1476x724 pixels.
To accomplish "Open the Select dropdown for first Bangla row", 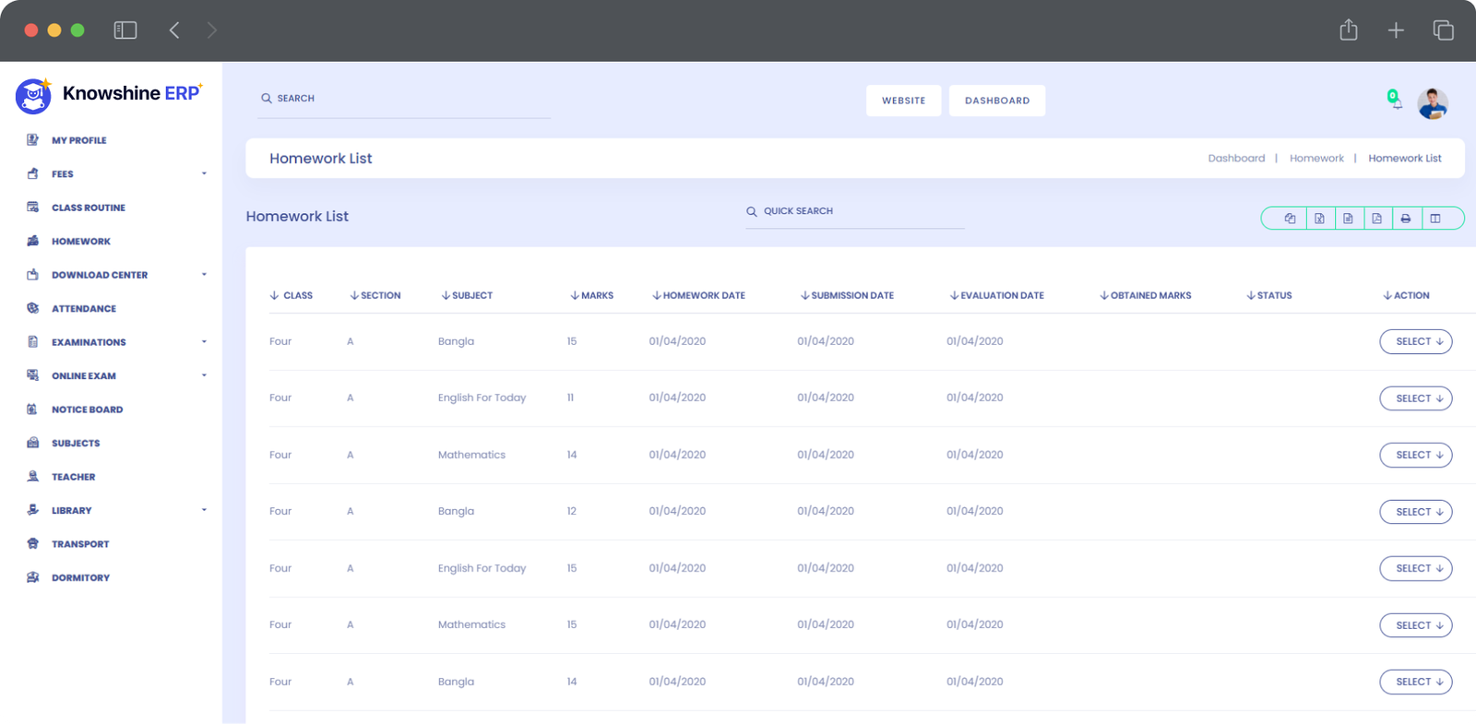I will click(1415, 342).
